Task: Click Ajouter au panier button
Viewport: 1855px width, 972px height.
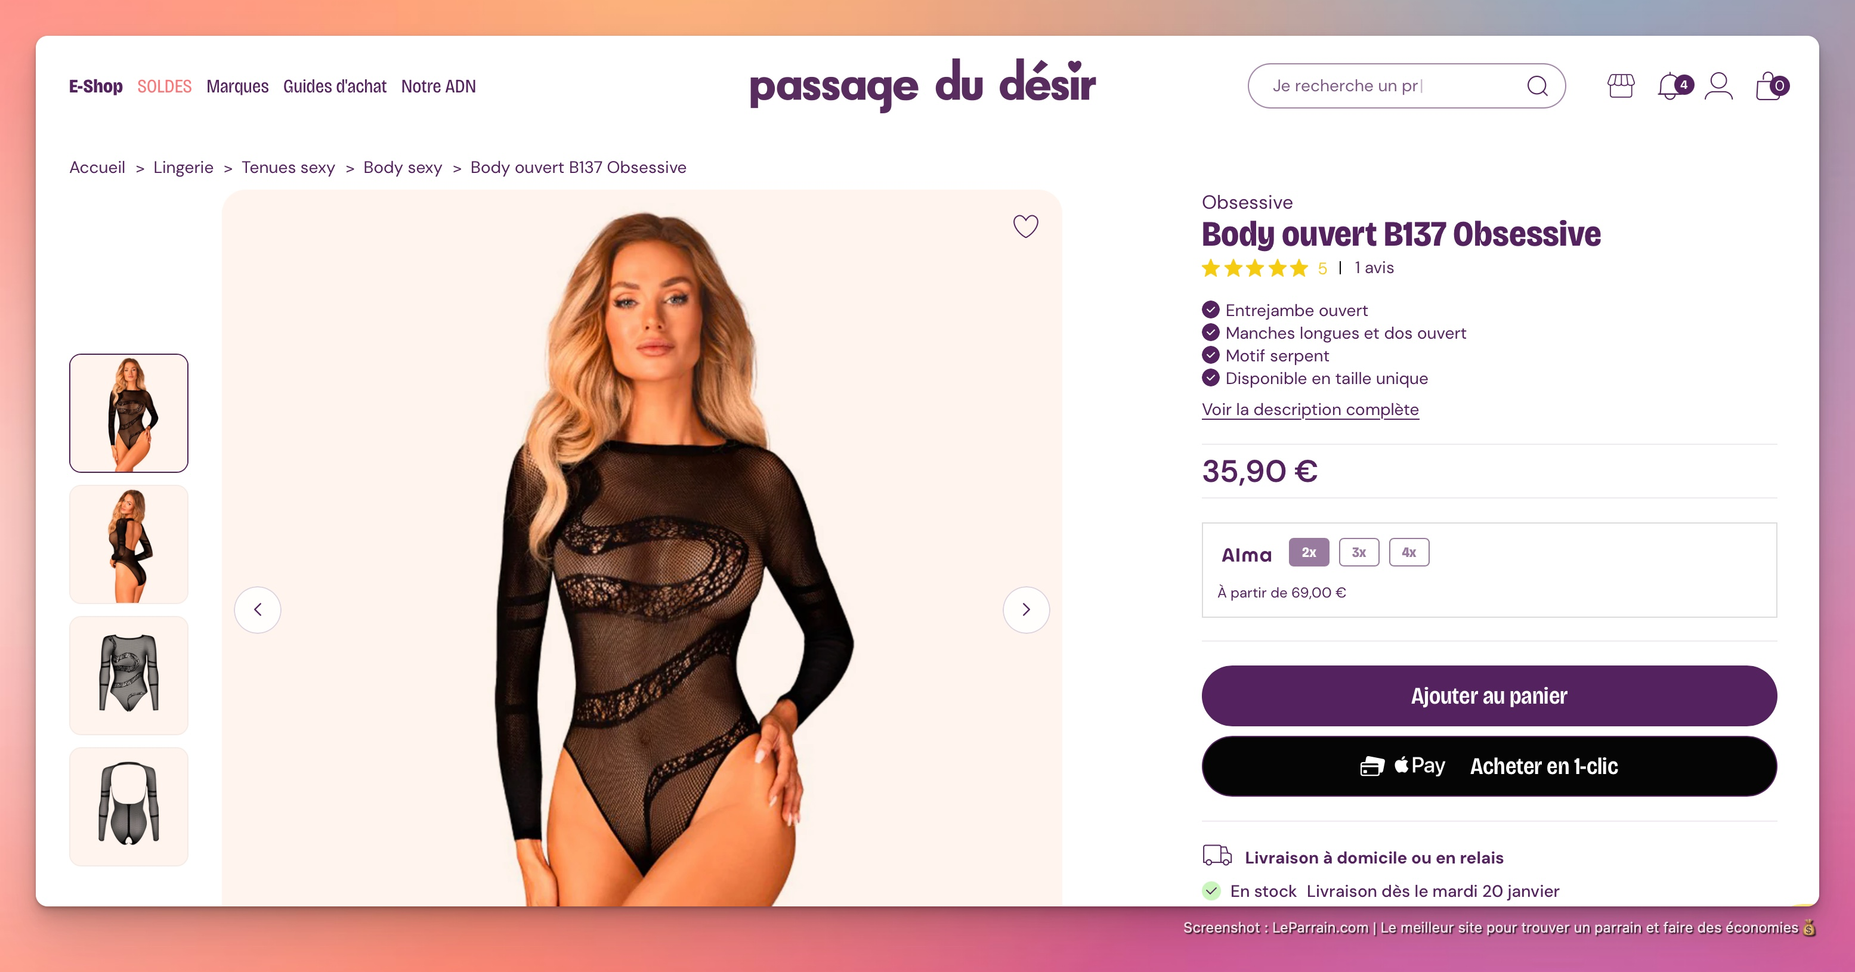Action: [1489, 695]
